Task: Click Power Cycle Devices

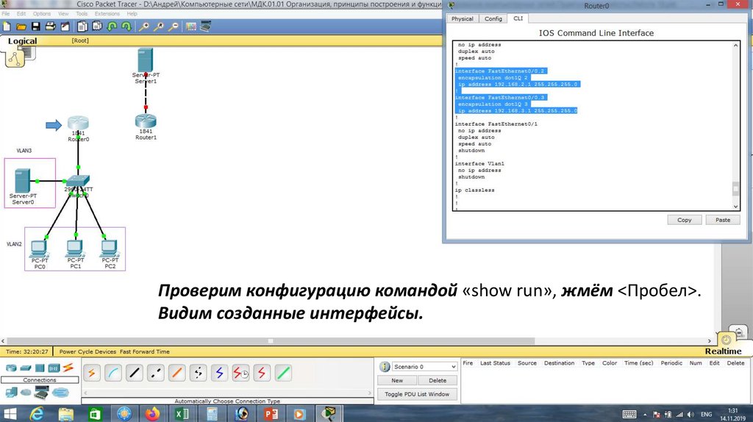Action: [88, 351]
